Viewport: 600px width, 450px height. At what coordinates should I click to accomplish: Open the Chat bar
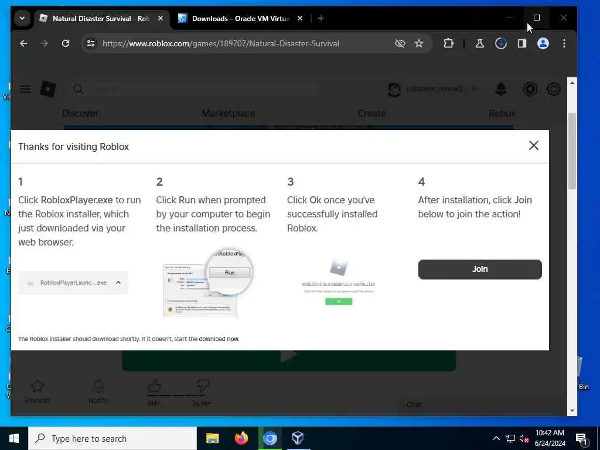click(x=482, y=405)
